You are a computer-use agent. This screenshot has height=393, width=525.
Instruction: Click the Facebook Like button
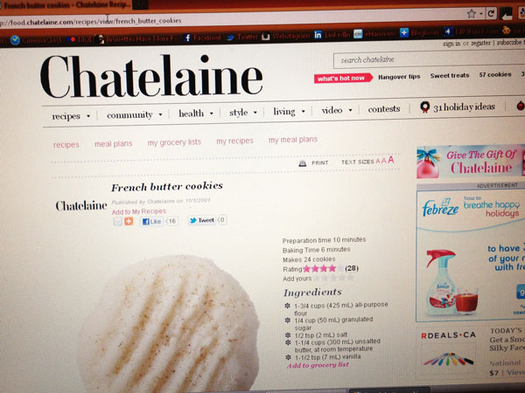151,221
